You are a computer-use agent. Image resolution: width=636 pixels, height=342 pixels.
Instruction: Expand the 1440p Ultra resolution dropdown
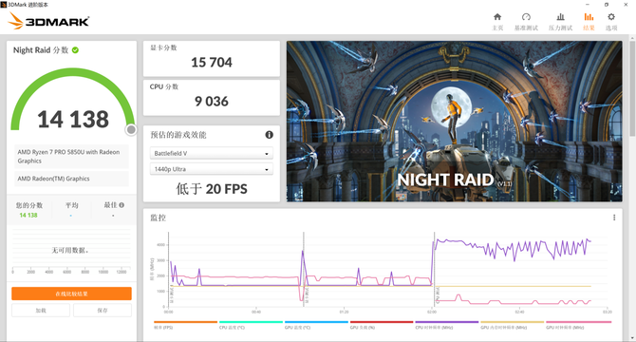coord(212,169)
